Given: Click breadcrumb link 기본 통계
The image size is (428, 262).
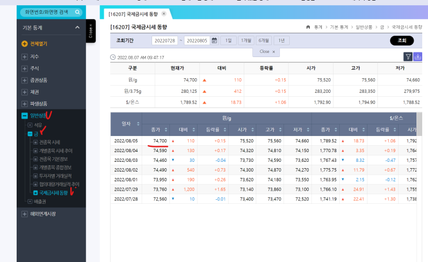Looking at the screenshot, I should tap(339, 27).
